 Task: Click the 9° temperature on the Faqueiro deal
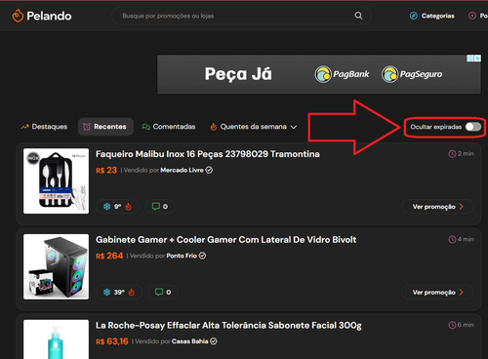click(117, 207)
